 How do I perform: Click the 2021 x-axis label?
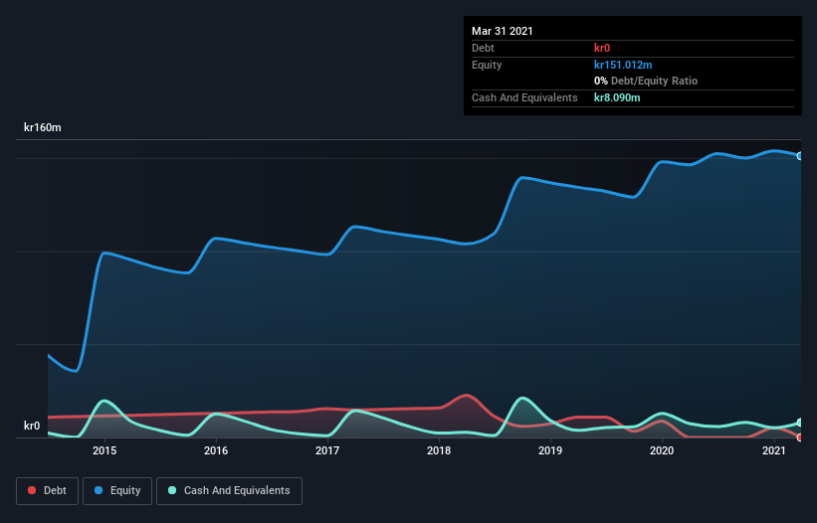click(774, 450)
